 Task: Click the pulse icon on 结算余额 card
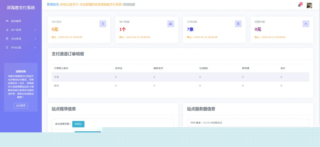click(306, 24)
